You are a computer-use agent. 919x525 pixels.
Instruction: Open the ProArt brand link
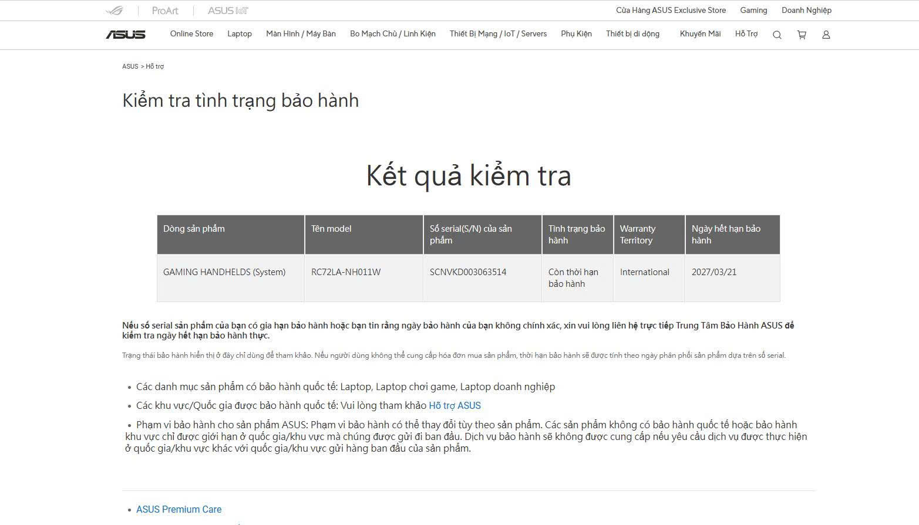click(x=165, y=11)
